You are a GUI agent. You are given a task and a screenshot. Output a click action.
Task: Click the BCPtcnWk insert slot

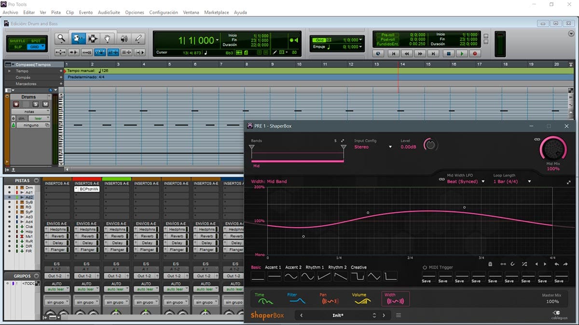tap(87, 190)
